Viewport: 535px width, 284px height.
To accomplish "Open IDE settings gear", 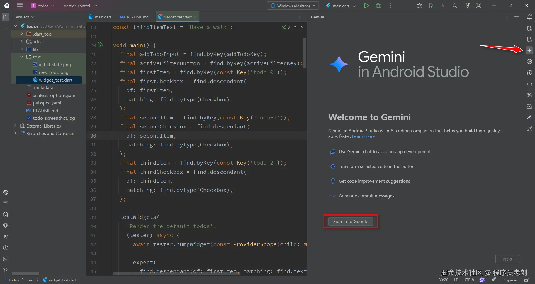I will coord(467,6).
